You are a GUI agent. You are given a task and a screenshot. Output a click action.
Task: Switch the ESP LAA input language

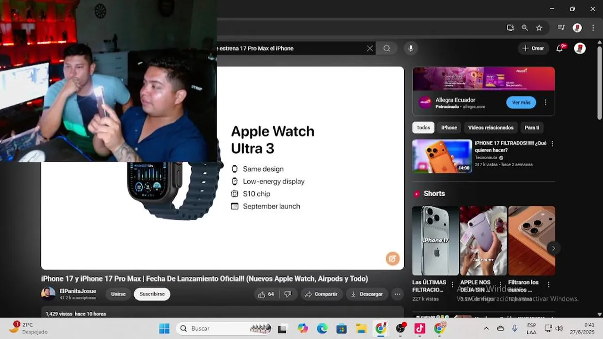[531, 328]
